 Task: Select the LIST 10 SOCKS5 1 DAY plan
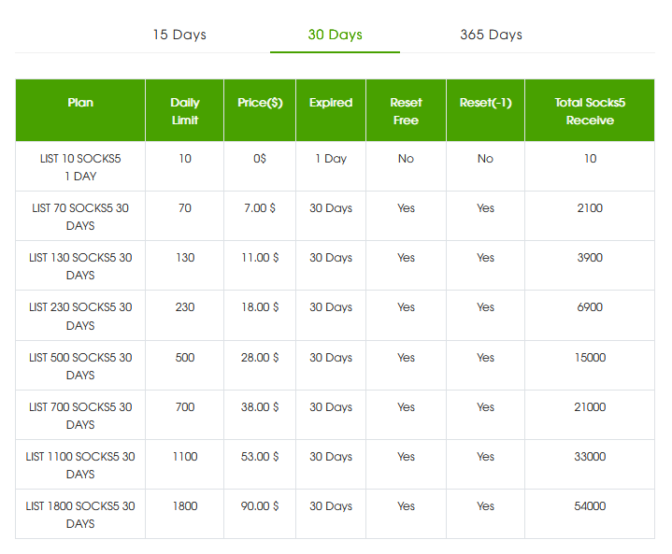click(x=80, y=167)
